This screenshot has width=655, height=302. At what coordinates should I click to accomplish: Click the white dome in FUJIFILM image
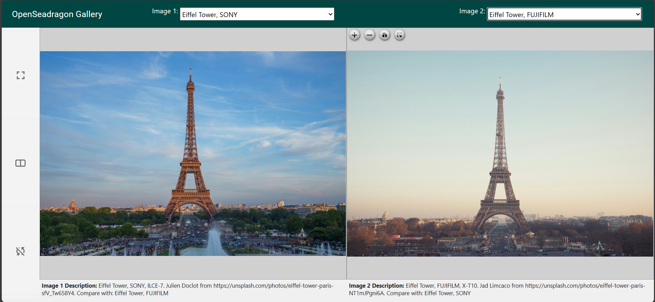385,214
